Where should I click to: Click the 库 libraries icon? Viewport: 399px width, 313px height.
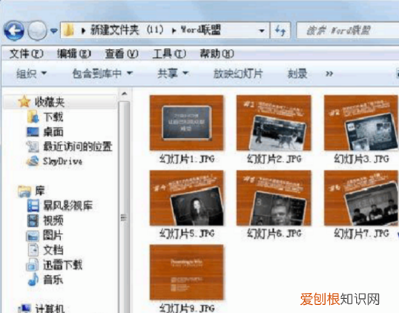[x=24, y=191]
